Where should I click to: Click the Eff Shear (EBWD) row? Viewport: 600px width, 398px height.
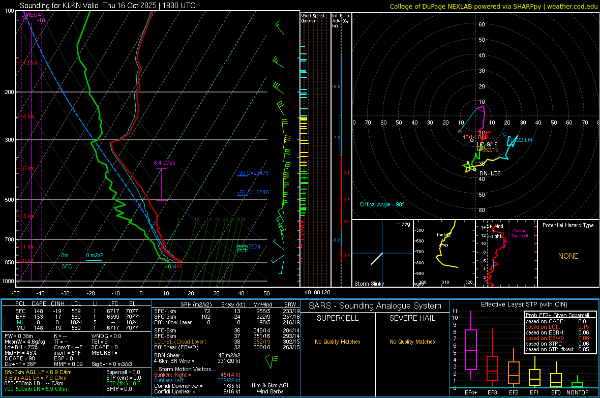tap(226, 347)
